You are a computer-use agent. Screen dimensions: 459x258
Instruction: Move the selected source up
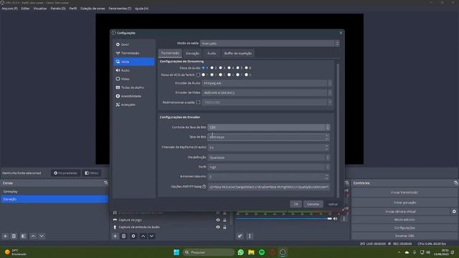click(x=143, y=236)
